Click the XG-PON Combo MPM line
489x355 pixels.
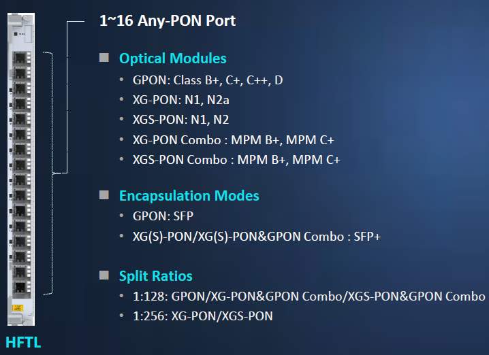tap(234, 140)
